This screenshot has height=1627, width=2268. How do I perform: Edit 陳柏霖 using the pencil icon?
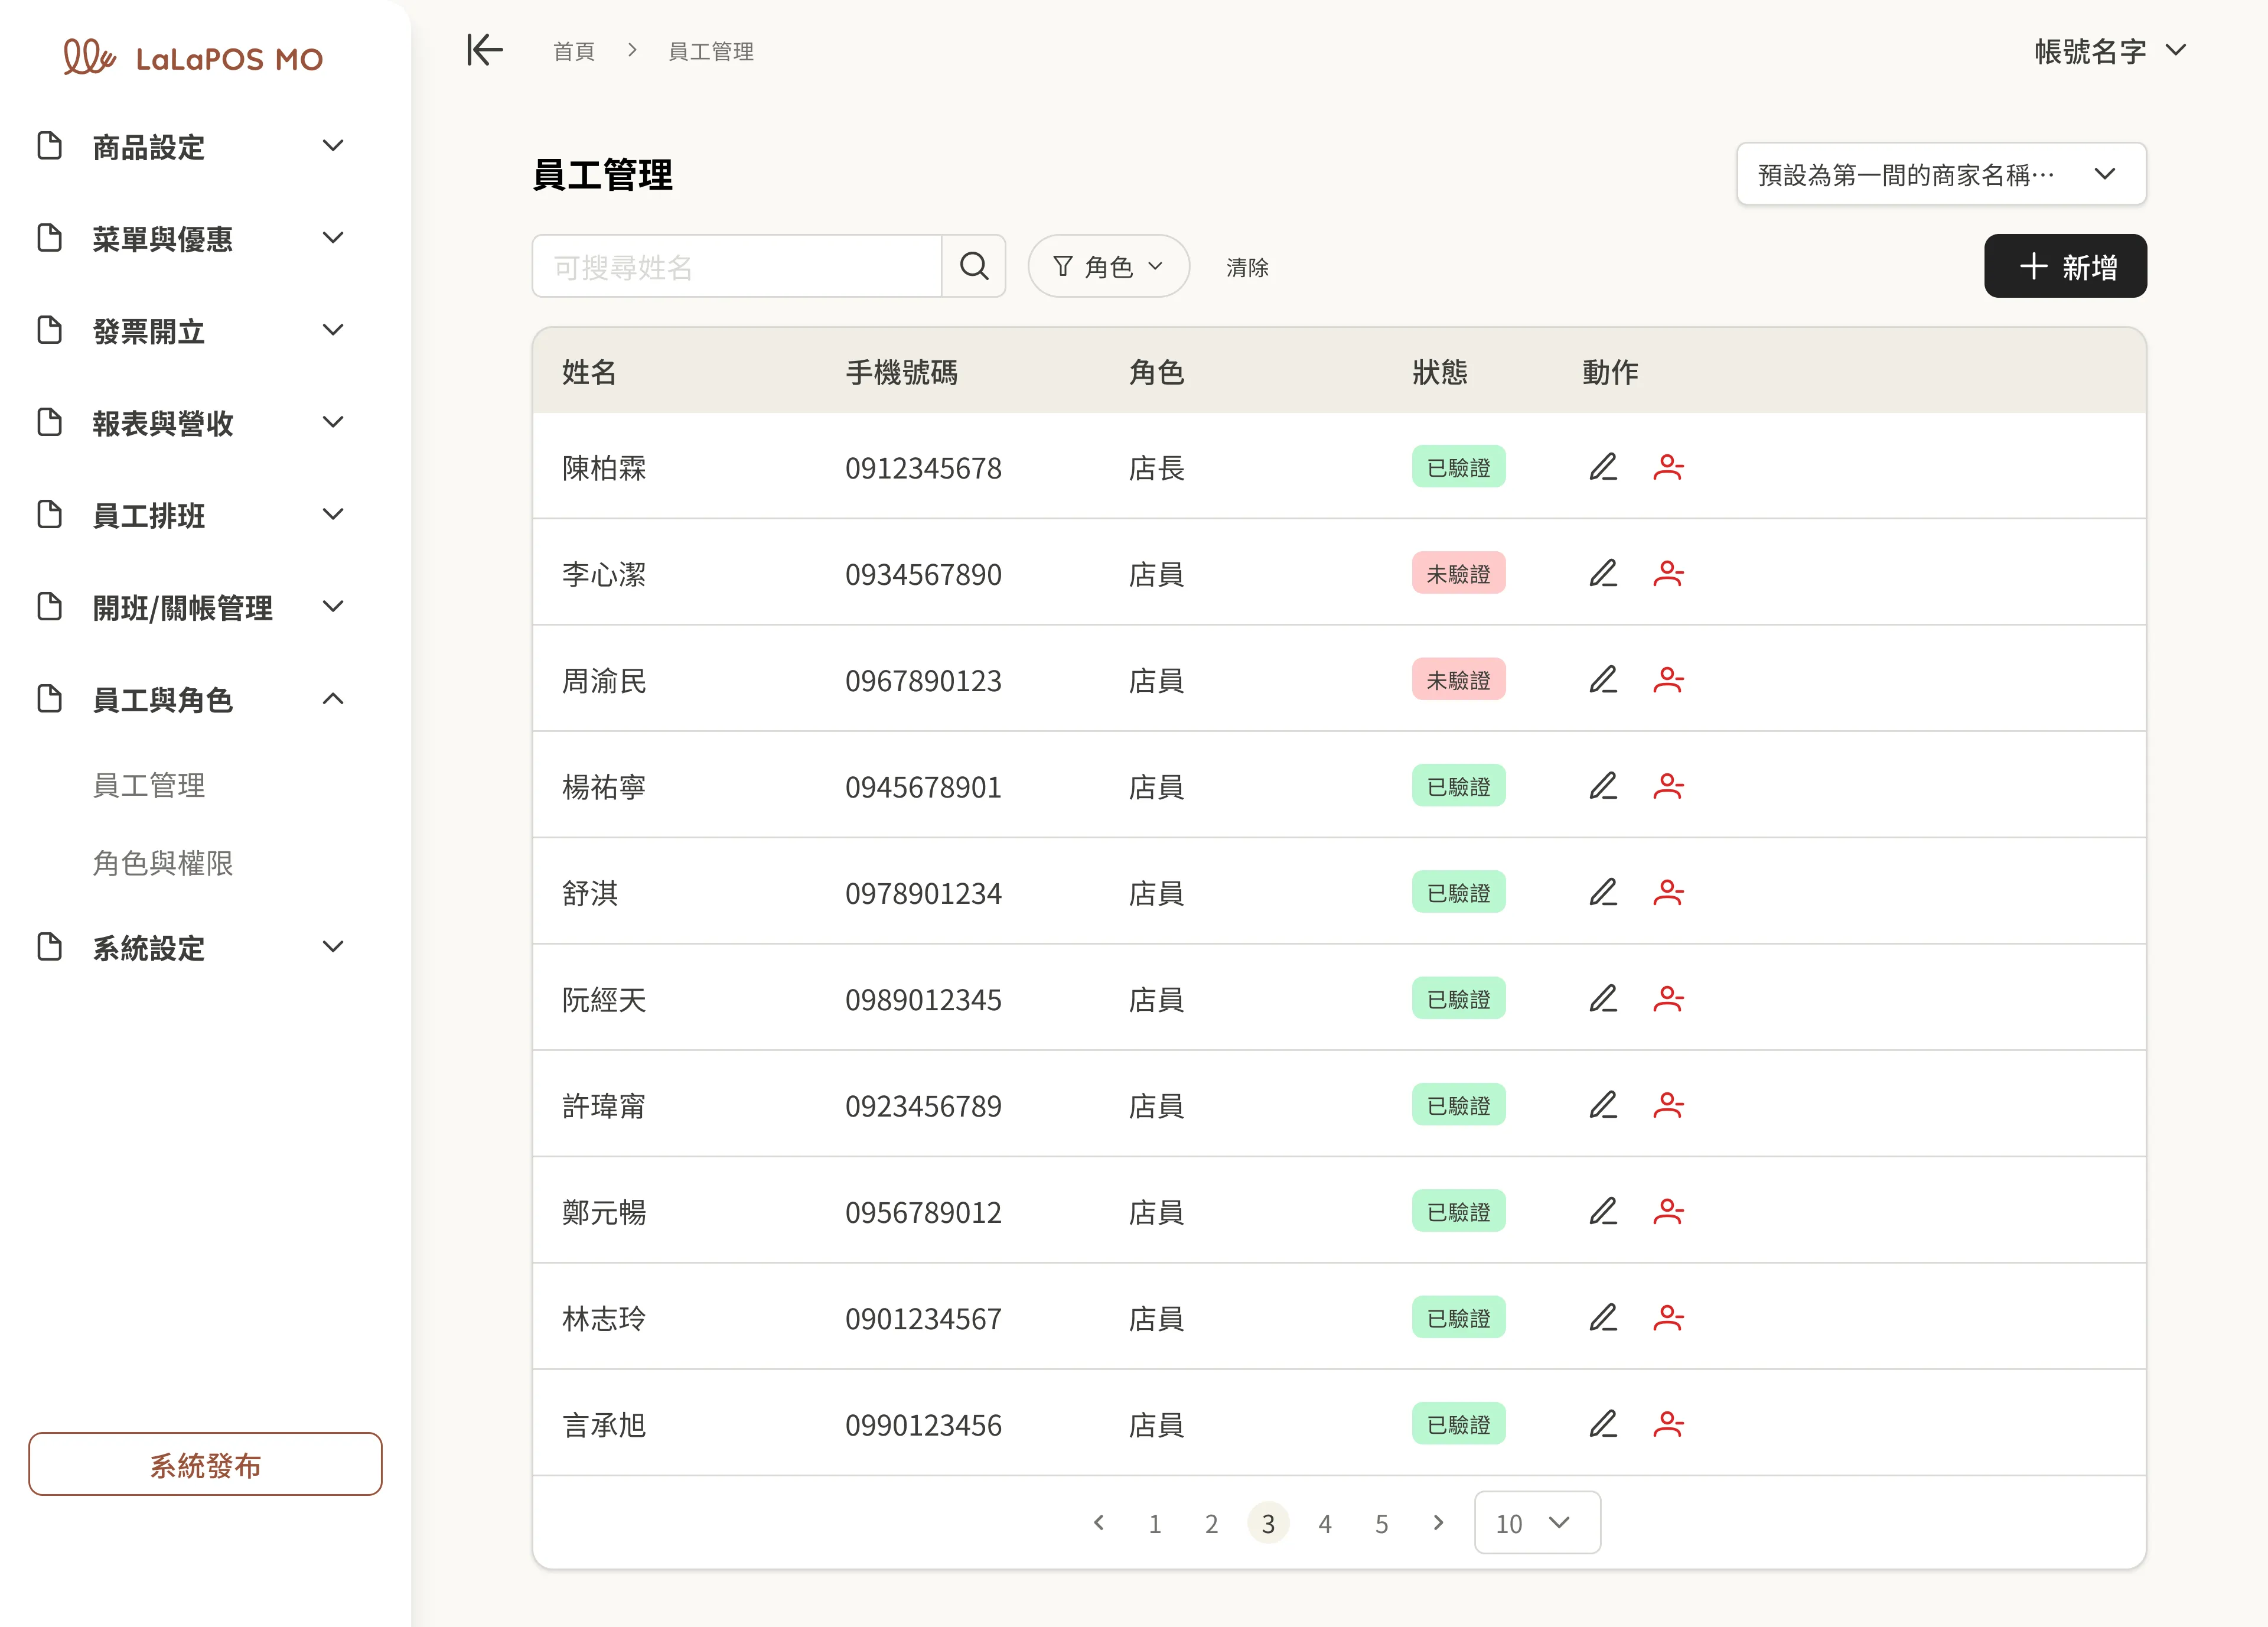[1603, 466]
